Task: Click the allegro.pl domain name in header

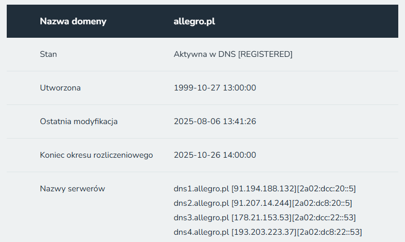Action: click(194, 21)
